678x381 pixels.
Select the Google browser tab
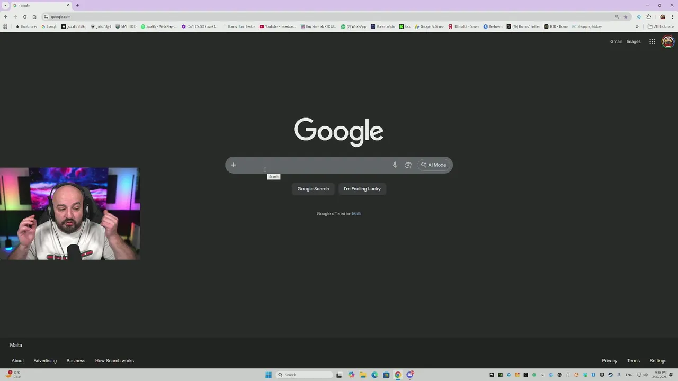(x=41, y=5)
